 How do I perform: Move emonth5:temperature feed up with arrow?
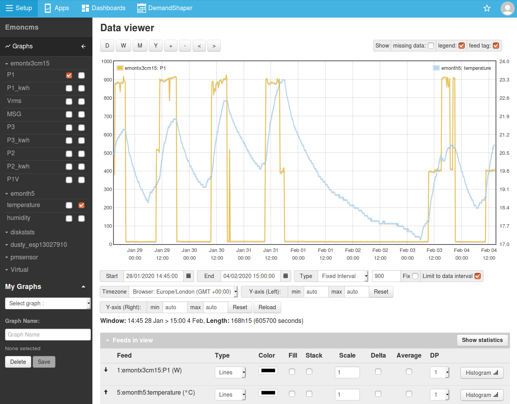coord(106,392)
